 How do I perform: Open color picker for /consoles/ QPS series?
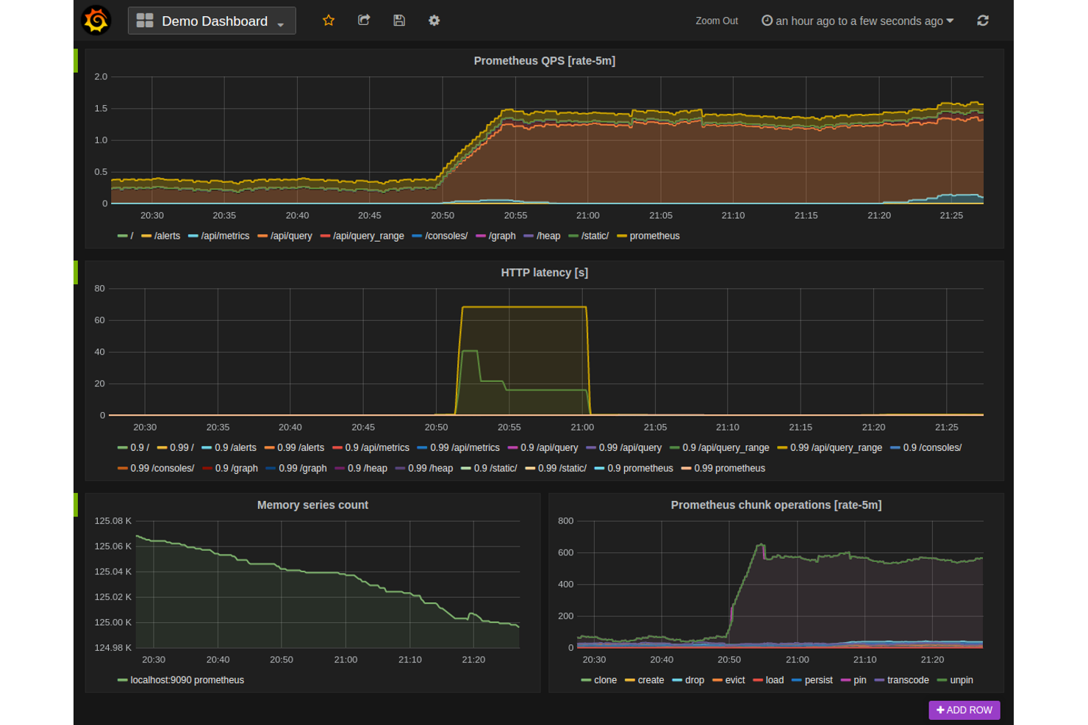pos(417,236)
